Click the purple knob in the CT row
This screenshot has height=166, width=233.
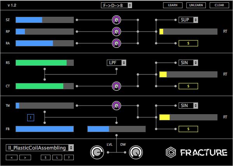click(x=116, y=86)
